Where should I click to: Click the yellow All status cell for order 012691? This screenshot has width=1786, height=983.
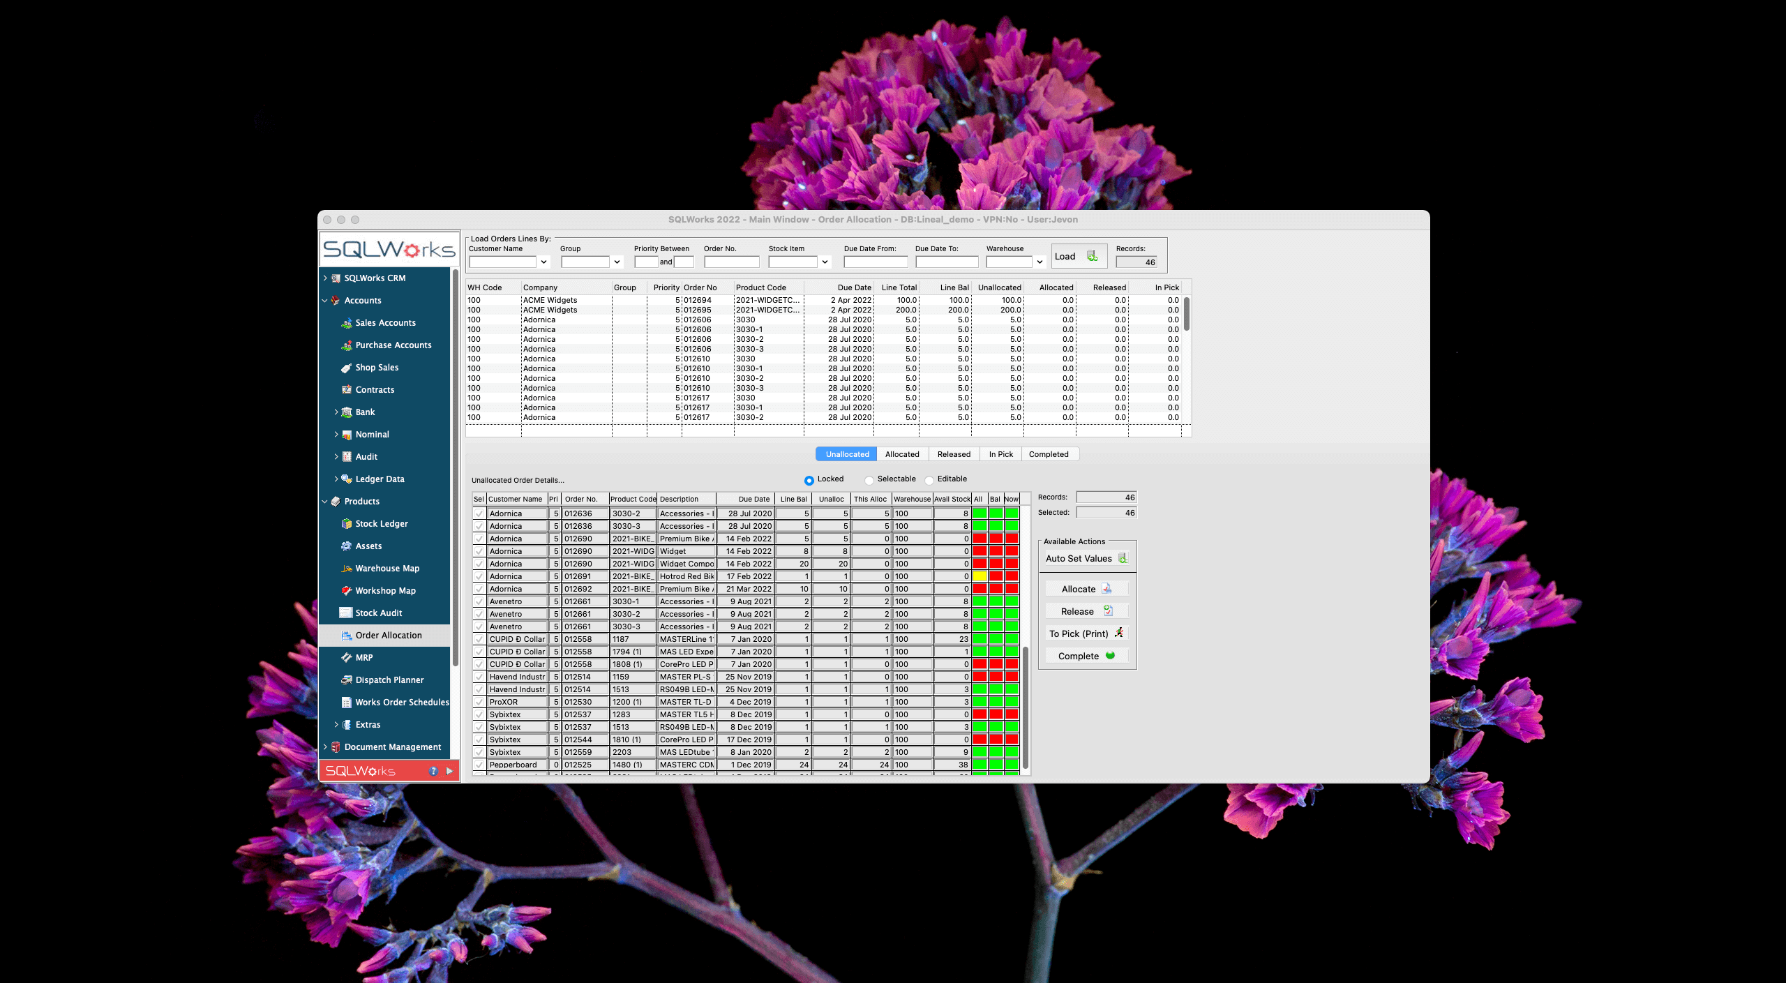979,576
